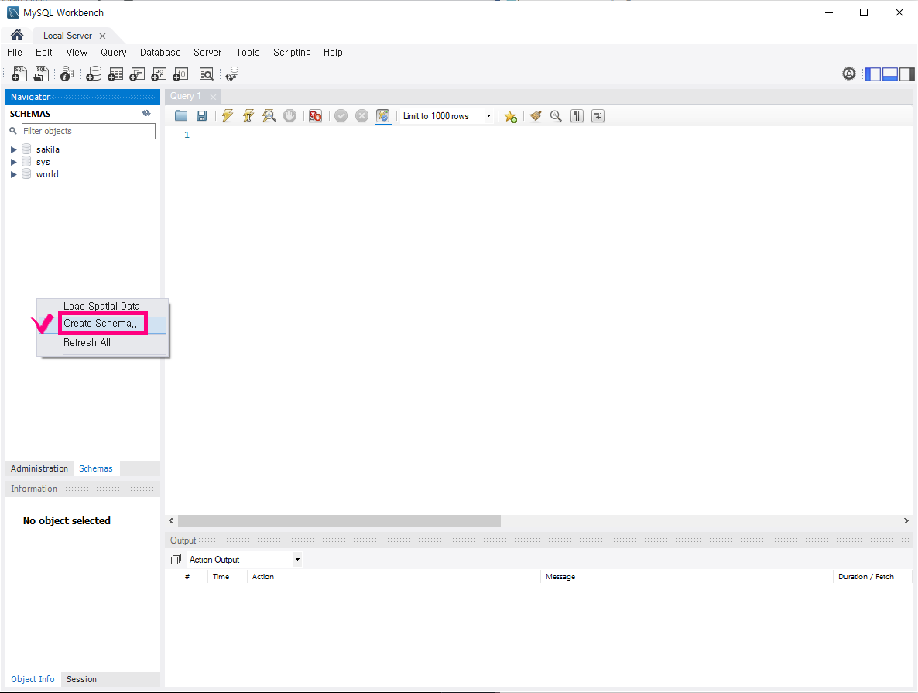The width and height of the screenshot is (918, 693).
Task: Toggle invisible characters display
Action: click(577, 116)
